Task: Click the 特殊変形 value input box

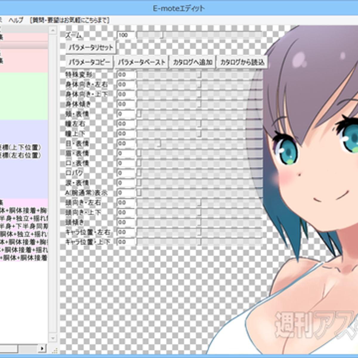Action: click(125, 74)
